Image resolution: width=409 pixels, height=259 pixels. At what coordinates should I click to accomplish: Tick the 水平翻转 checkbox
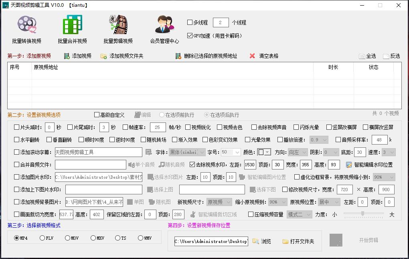click(x=17, y=140)
